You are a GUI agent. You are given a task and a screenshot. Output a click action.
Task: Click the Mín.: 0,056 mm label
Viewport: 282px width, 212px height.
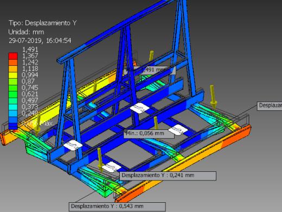tap(149, 134)
